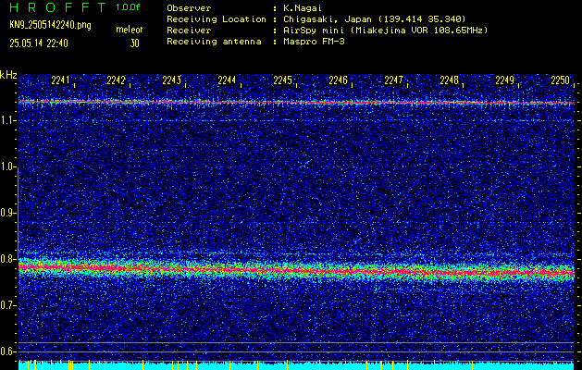This screenshot has width=582, height=370.
Task: Click the HROFFT title text
Action: (56, 7)
